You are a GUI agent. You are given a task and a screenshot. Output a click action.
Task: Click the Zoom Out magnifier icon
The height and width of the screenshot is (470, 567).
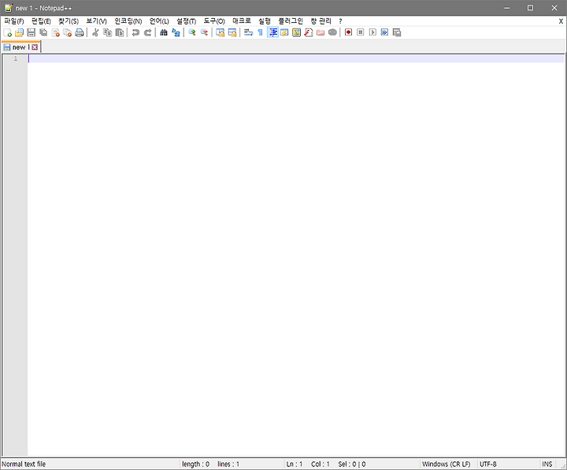pyautogui.click(x=204, y=32)
